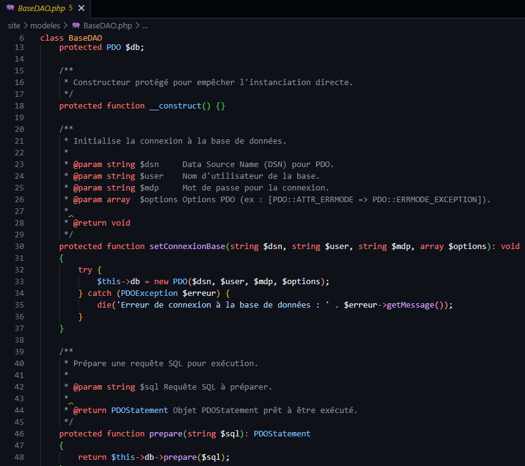Click the problem count badge 5 on the tab
This screenshot has width=525, height=466.
[70, 9]
